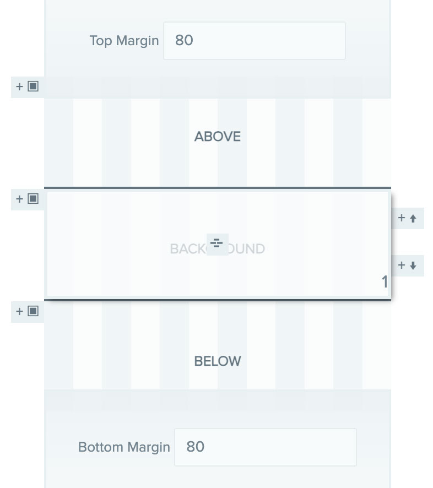Click the plus sign left of the BELOW section
Viewport: 433px width, 488px height.
20,311
